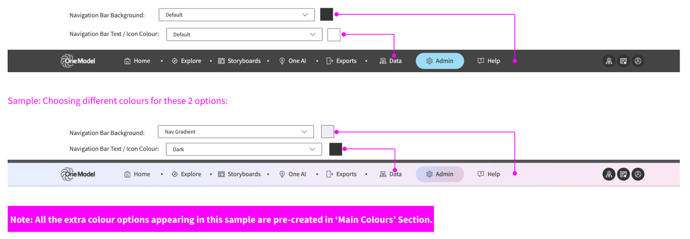Open the starred storyboard icon in light gradient navbar

coord(623,174)
